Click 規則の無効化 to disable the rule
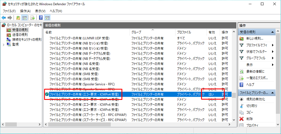281x134 pixels. point(255,99)
